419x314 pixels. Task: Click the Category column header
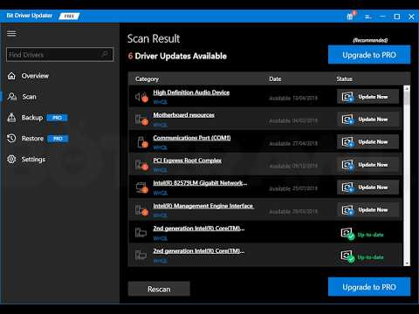(x=147, y=79)
